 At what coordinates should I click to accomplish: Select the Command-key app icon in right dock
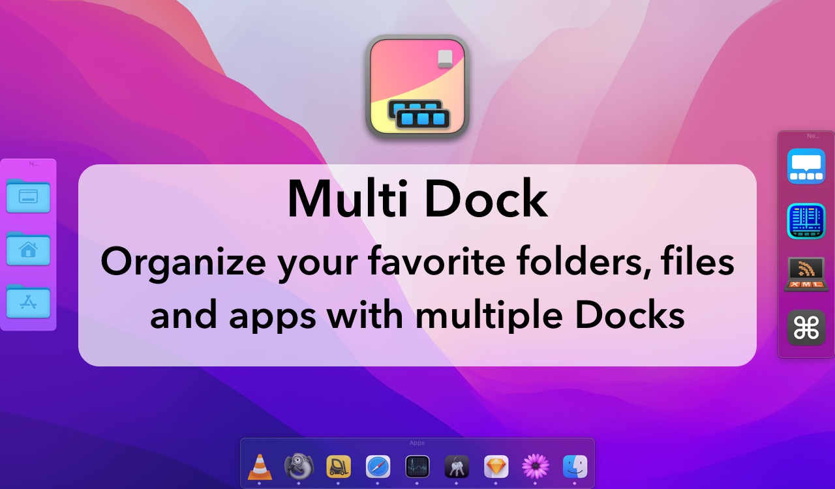[x=805, y=328]
